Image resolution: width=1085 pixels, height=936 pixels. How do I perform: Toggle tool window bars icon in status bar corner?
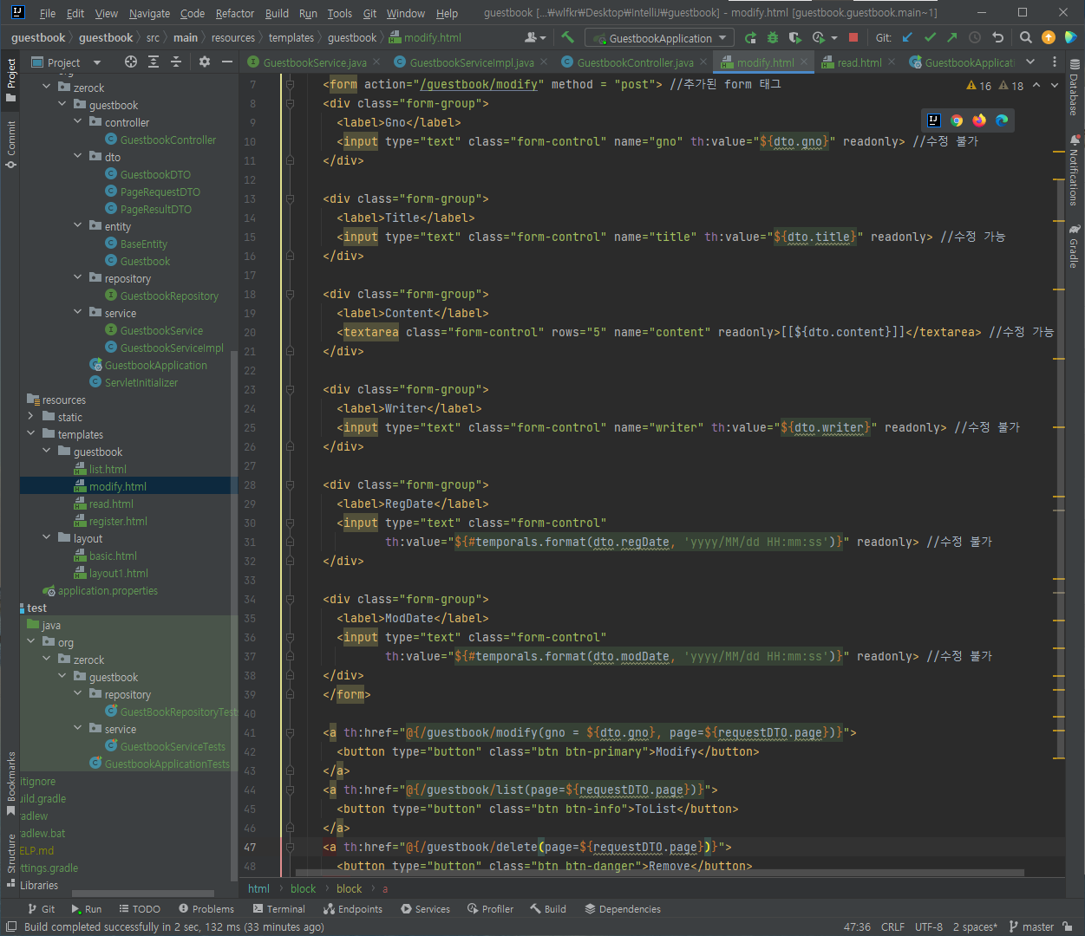tap(11, 926)
